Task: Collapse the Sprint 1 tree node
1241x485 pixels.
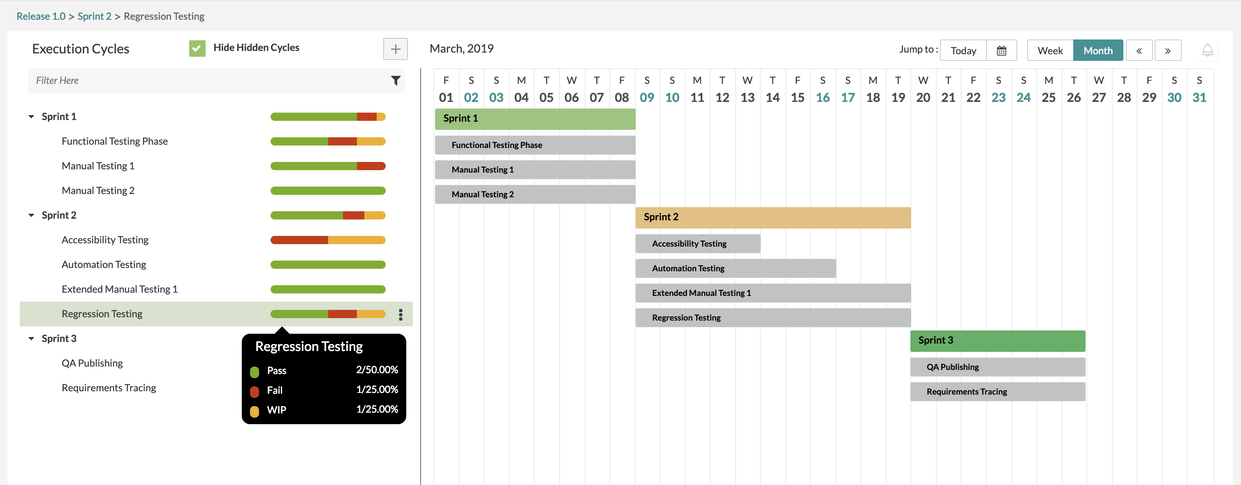Action: coord(31,117)
